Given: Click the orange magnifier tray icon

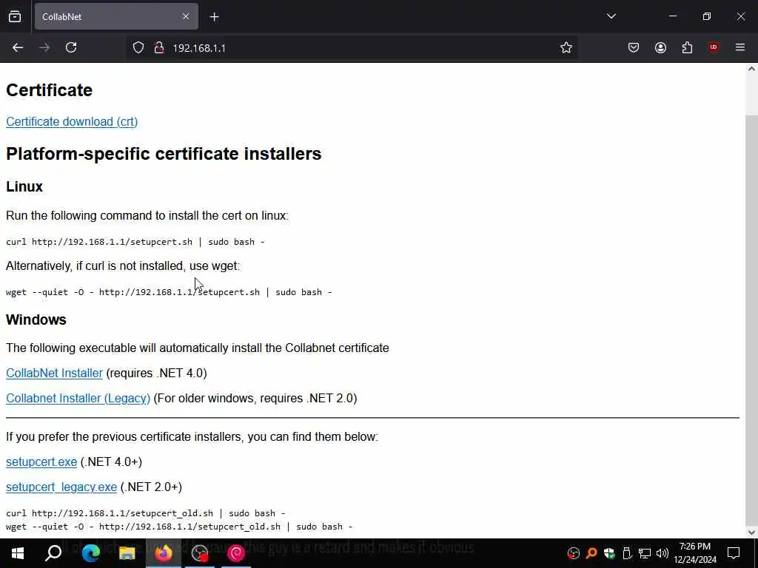Looking at the screenshot, I should pyautogui.click(x=591, y=553).
